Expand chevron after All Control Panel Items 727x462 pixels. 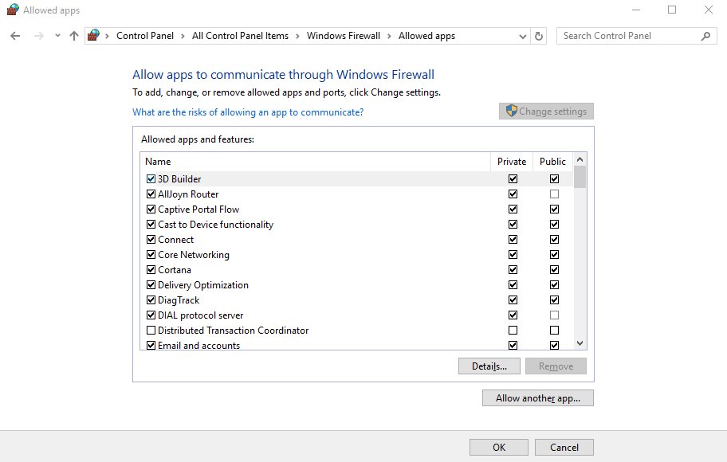click(x=297, y=36)
